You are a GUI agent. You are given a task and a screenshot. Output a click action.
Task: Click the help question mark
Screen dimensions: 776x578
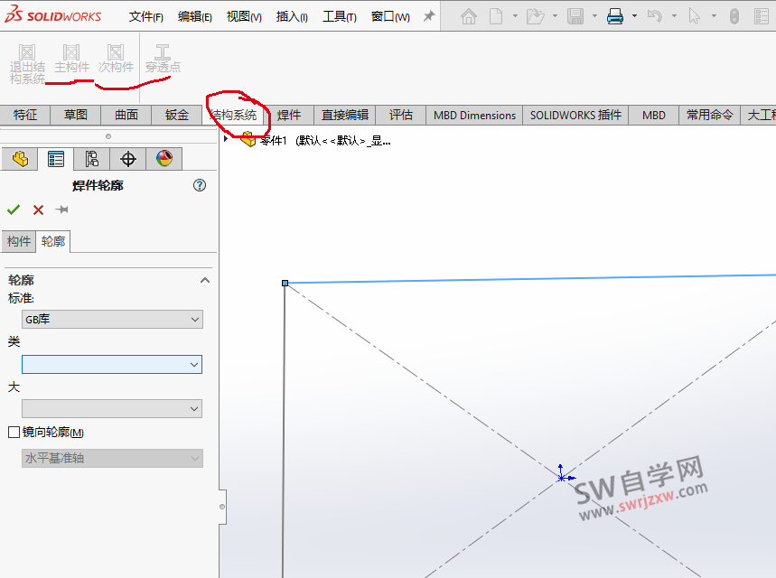(199, 184)
